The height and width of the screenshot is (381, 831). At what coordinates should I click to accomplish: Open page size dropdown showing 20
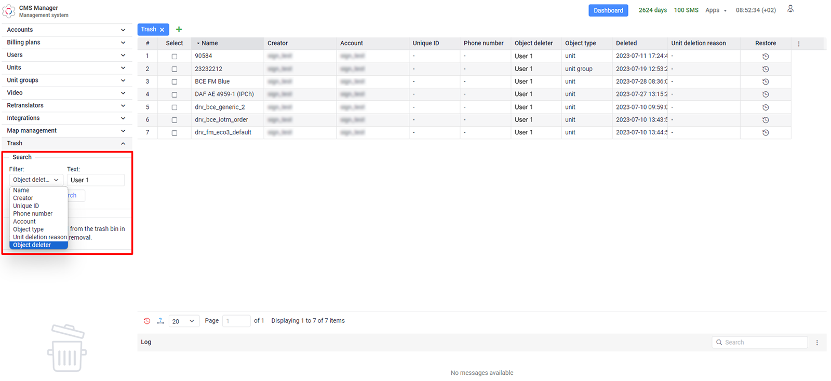click(x=184, y=321)
